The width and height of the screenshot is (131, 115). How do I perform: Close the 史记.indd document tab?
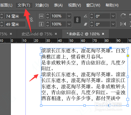tap(56, 34)
